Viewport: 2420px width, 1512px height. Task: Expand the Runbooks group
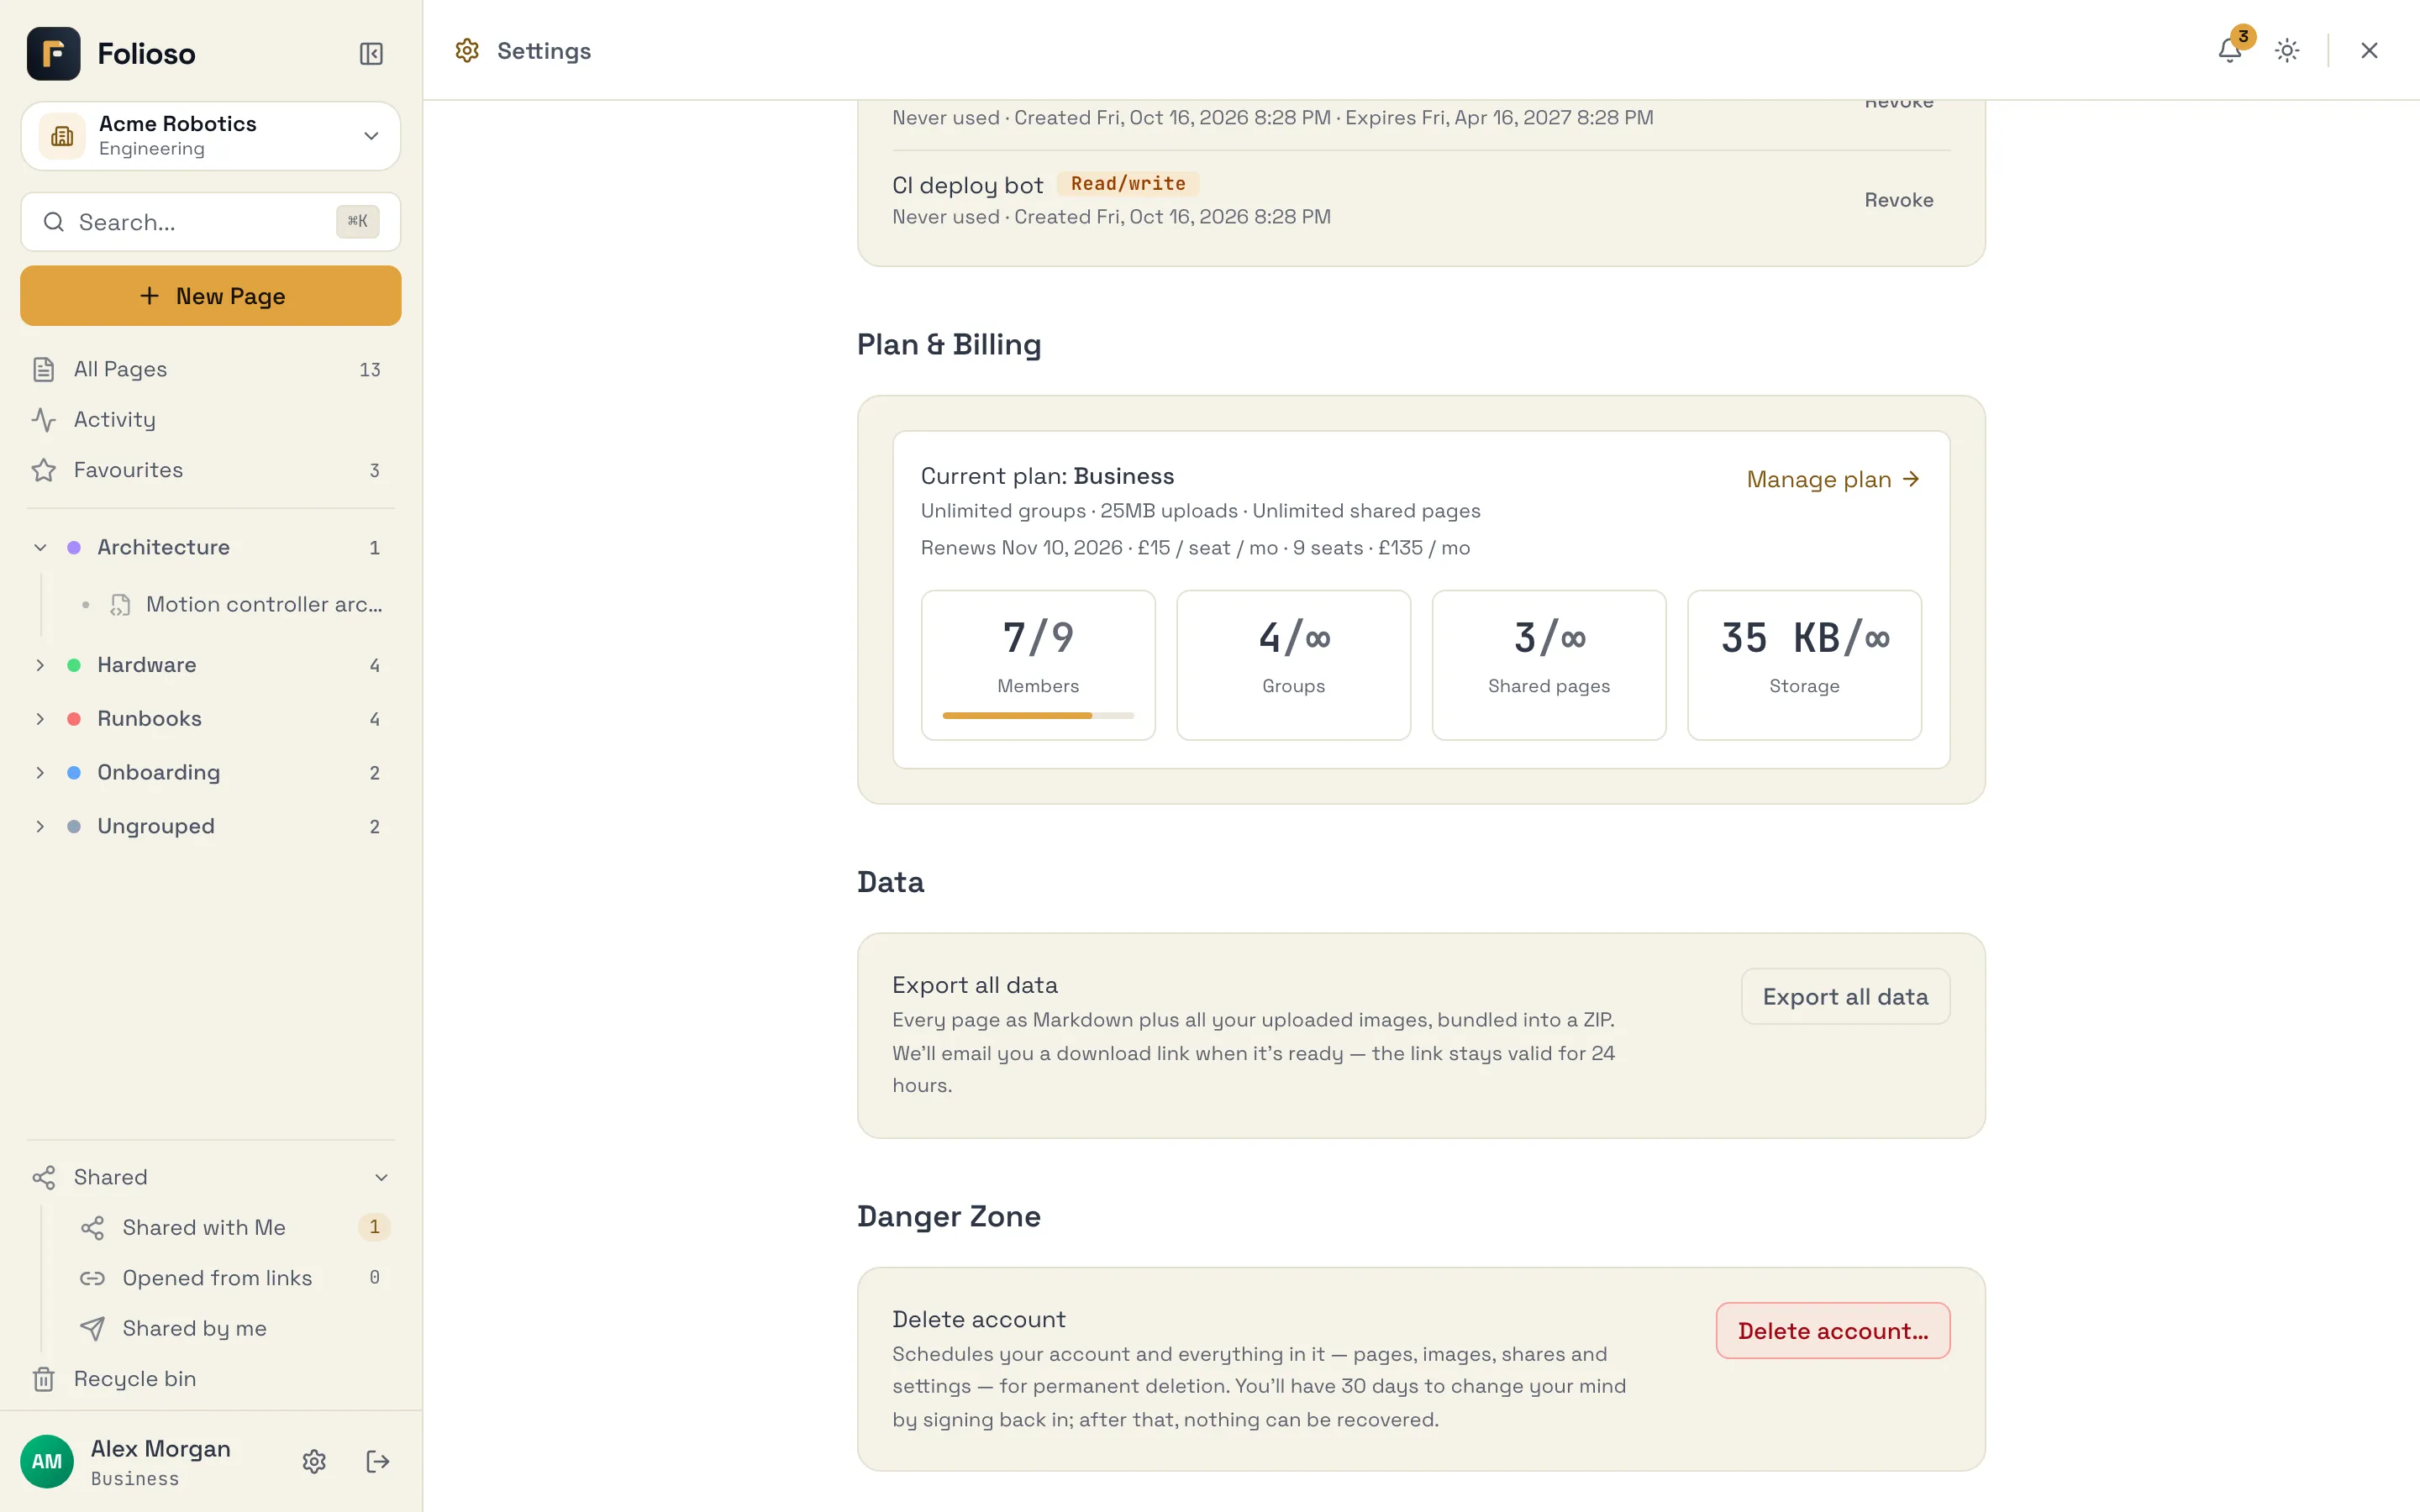40,718
